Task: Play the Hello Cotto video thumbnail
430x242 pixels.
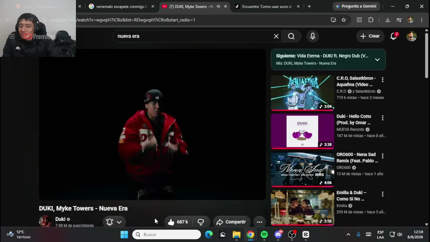Action: tap(302, 131)
